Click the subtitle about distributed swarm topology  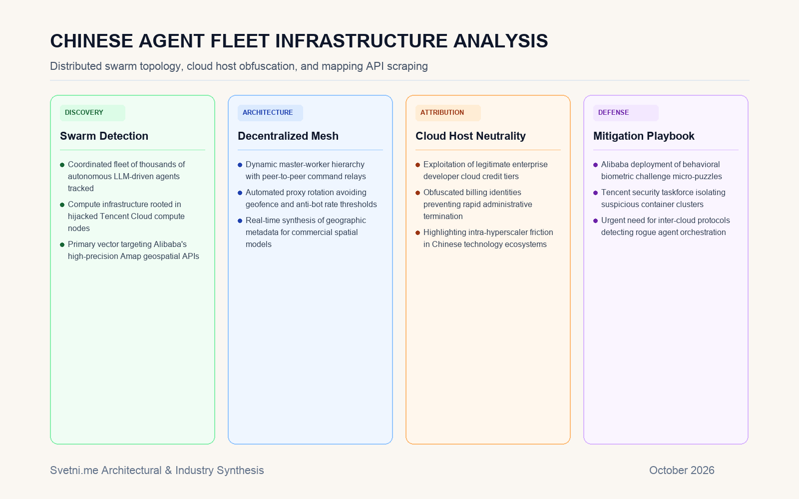pos(239,66)
